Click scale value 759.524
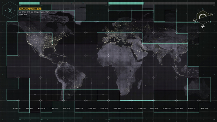This screenshot has width=217, height=122. point(54,108)
